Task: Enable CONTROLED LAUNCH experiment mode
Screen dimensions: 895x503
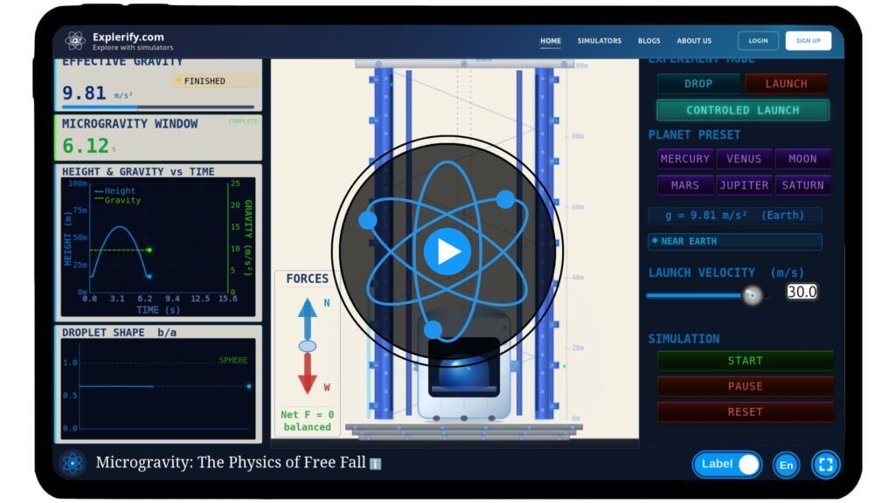Action: [742, 110]
